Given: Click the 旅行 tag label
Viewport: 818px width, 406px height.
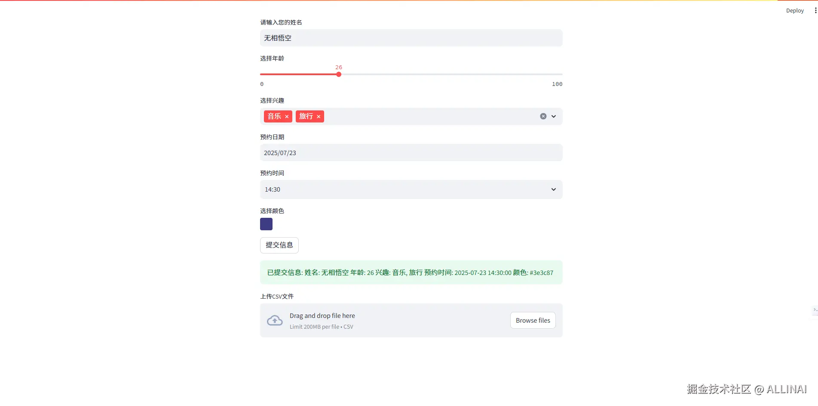Looking at the screenshot, I should 306,116.
